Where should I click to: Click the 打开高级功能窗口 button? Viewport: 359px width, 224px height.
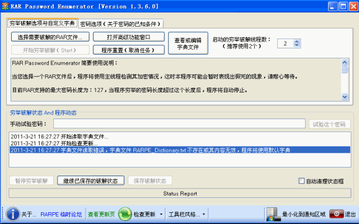[x=129, y=37]
